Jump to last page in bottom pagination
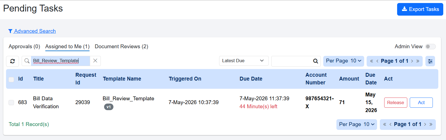The height and width of the screenshot is (140, 446). tap(431, 124)
